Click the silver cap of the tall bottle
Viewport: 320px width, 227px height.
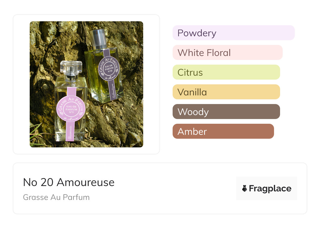click(x=98, y=38)
